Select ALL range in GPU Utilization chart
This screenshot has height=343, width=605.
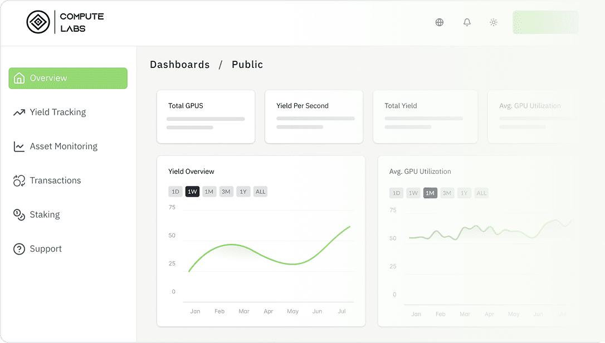(x=481, y=193)
